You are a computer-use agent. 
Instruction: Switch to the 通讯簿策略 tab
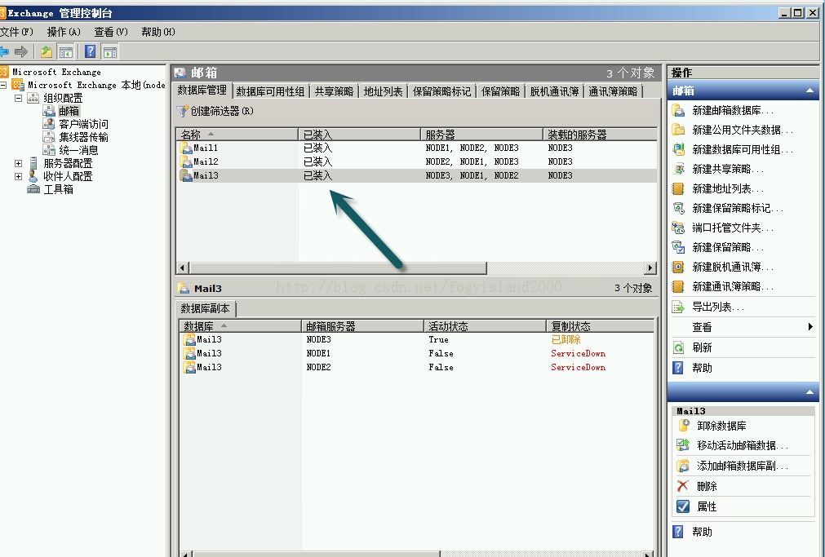pos(613,91)
